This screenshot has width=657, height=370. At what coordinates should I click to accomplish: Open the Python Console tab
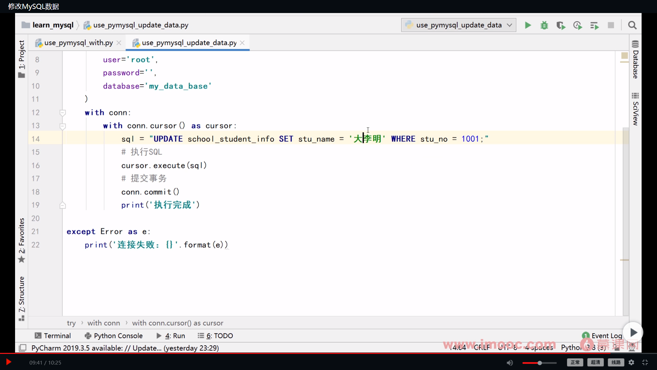click(x=113, y=336)
